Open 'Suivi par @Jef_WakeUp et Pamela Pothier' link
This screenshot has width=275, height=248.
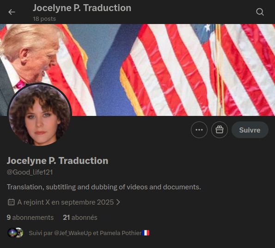tap(89, 233)
